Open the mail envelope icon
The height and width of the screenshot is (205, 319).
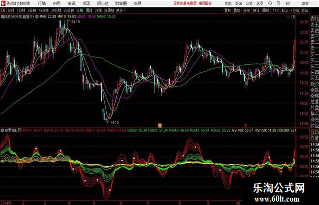288,3
